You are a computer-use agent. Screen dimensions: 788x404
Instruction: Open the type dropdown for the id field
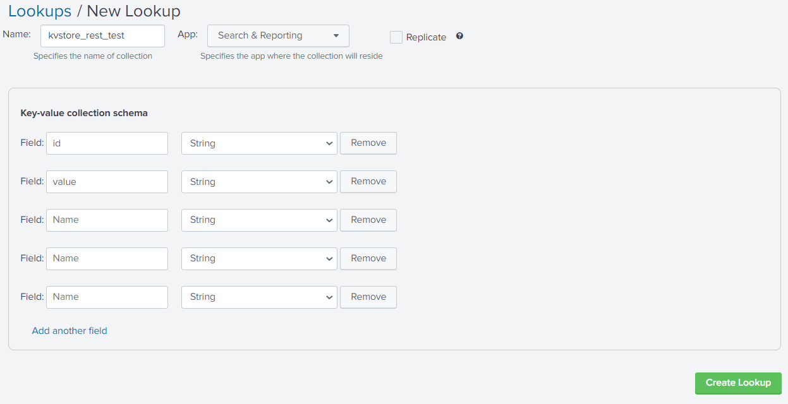click(x=259, y=143)
